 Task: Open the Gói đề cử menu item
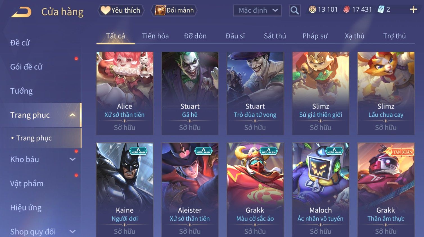[26, 67]
